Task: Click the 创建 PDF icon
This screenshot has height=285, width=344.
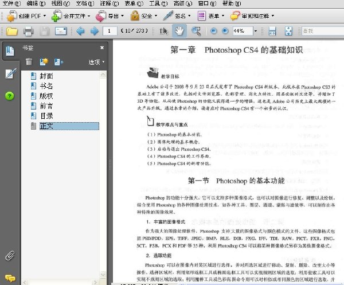Action: coord(11,16)
